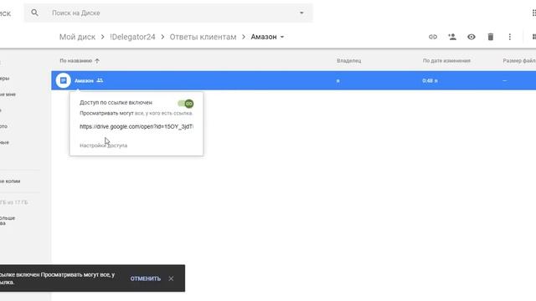Image resolution: width=536 pixels, height=301 pixels.
Task: Click the Google apps grid icon
Action: coord(533,13)
